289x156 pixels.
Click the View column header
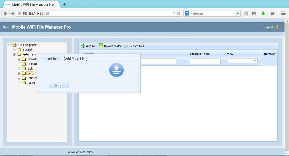coord(242,54)
